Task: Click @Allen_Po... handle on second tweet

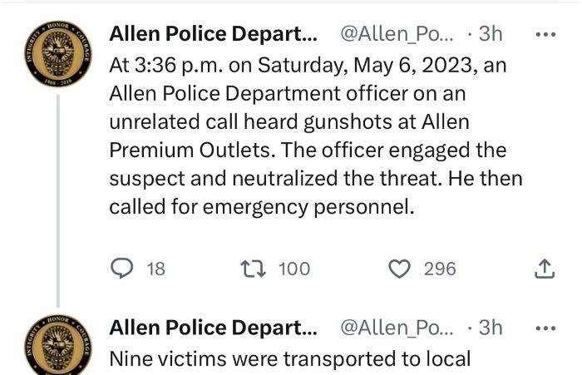Action: (397, 328)
